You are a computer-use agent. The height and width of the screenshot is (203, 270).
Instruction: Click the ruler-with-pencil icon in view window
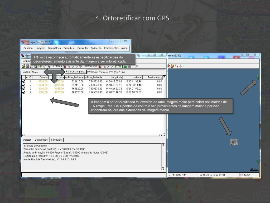[x=172, y=66]
